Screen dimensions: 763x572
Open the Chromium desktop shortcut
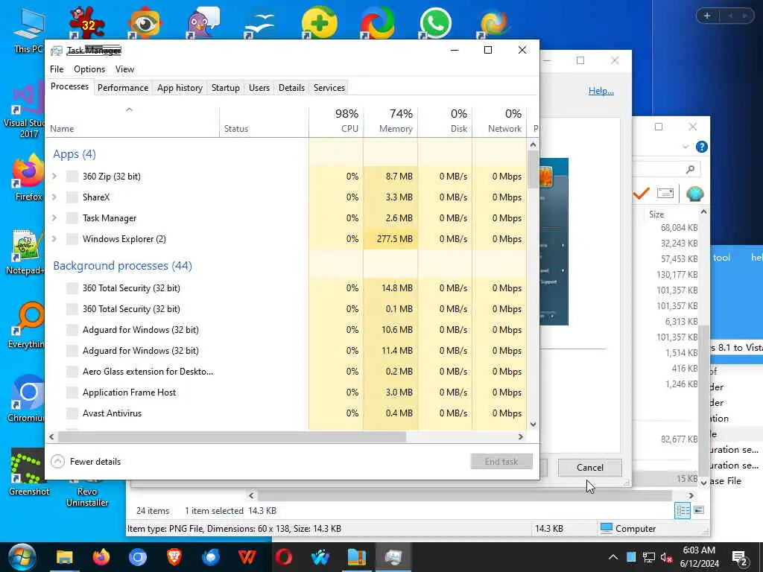(x=28, y=399)
